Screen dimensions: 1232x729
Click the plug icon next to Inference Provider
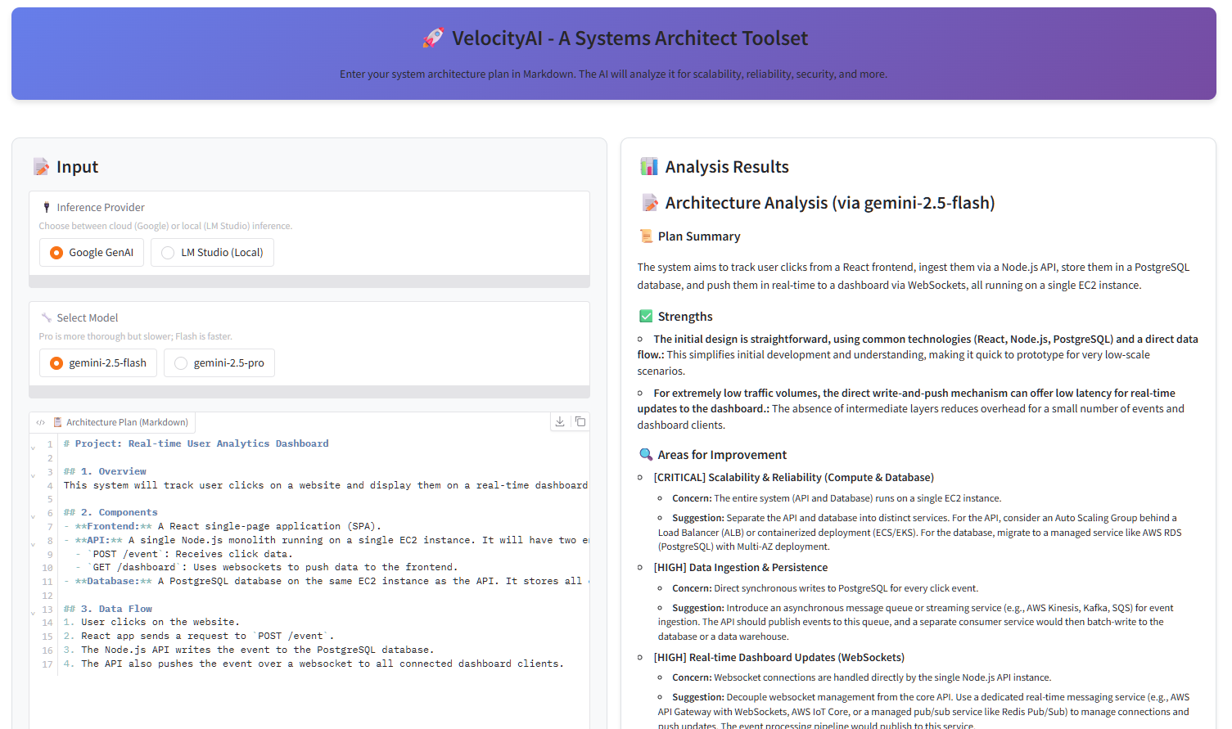coord(47,207)
